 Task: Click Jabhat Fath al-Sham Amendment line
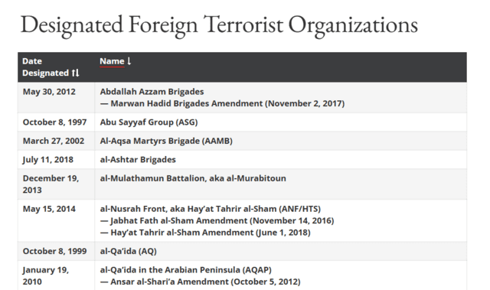point(217,220)
